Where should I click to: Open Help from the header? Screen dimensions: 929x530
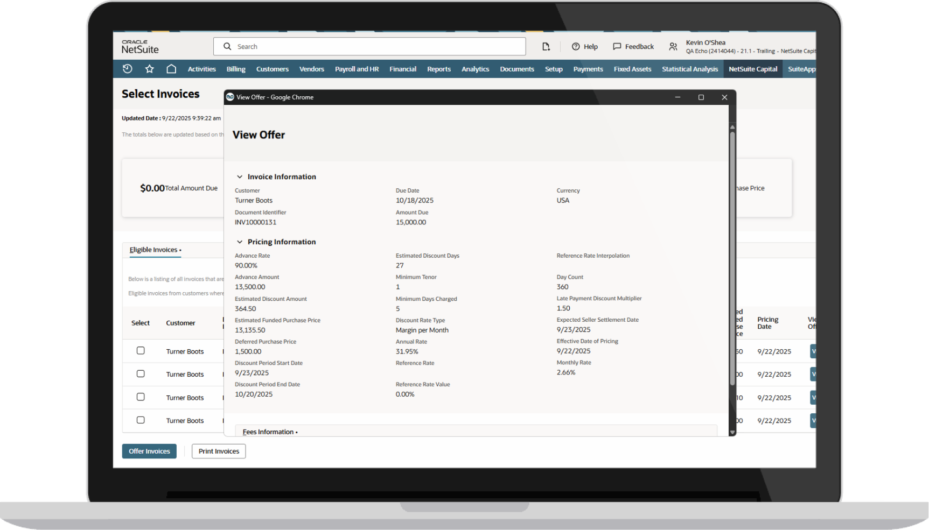tap(585, 47)
